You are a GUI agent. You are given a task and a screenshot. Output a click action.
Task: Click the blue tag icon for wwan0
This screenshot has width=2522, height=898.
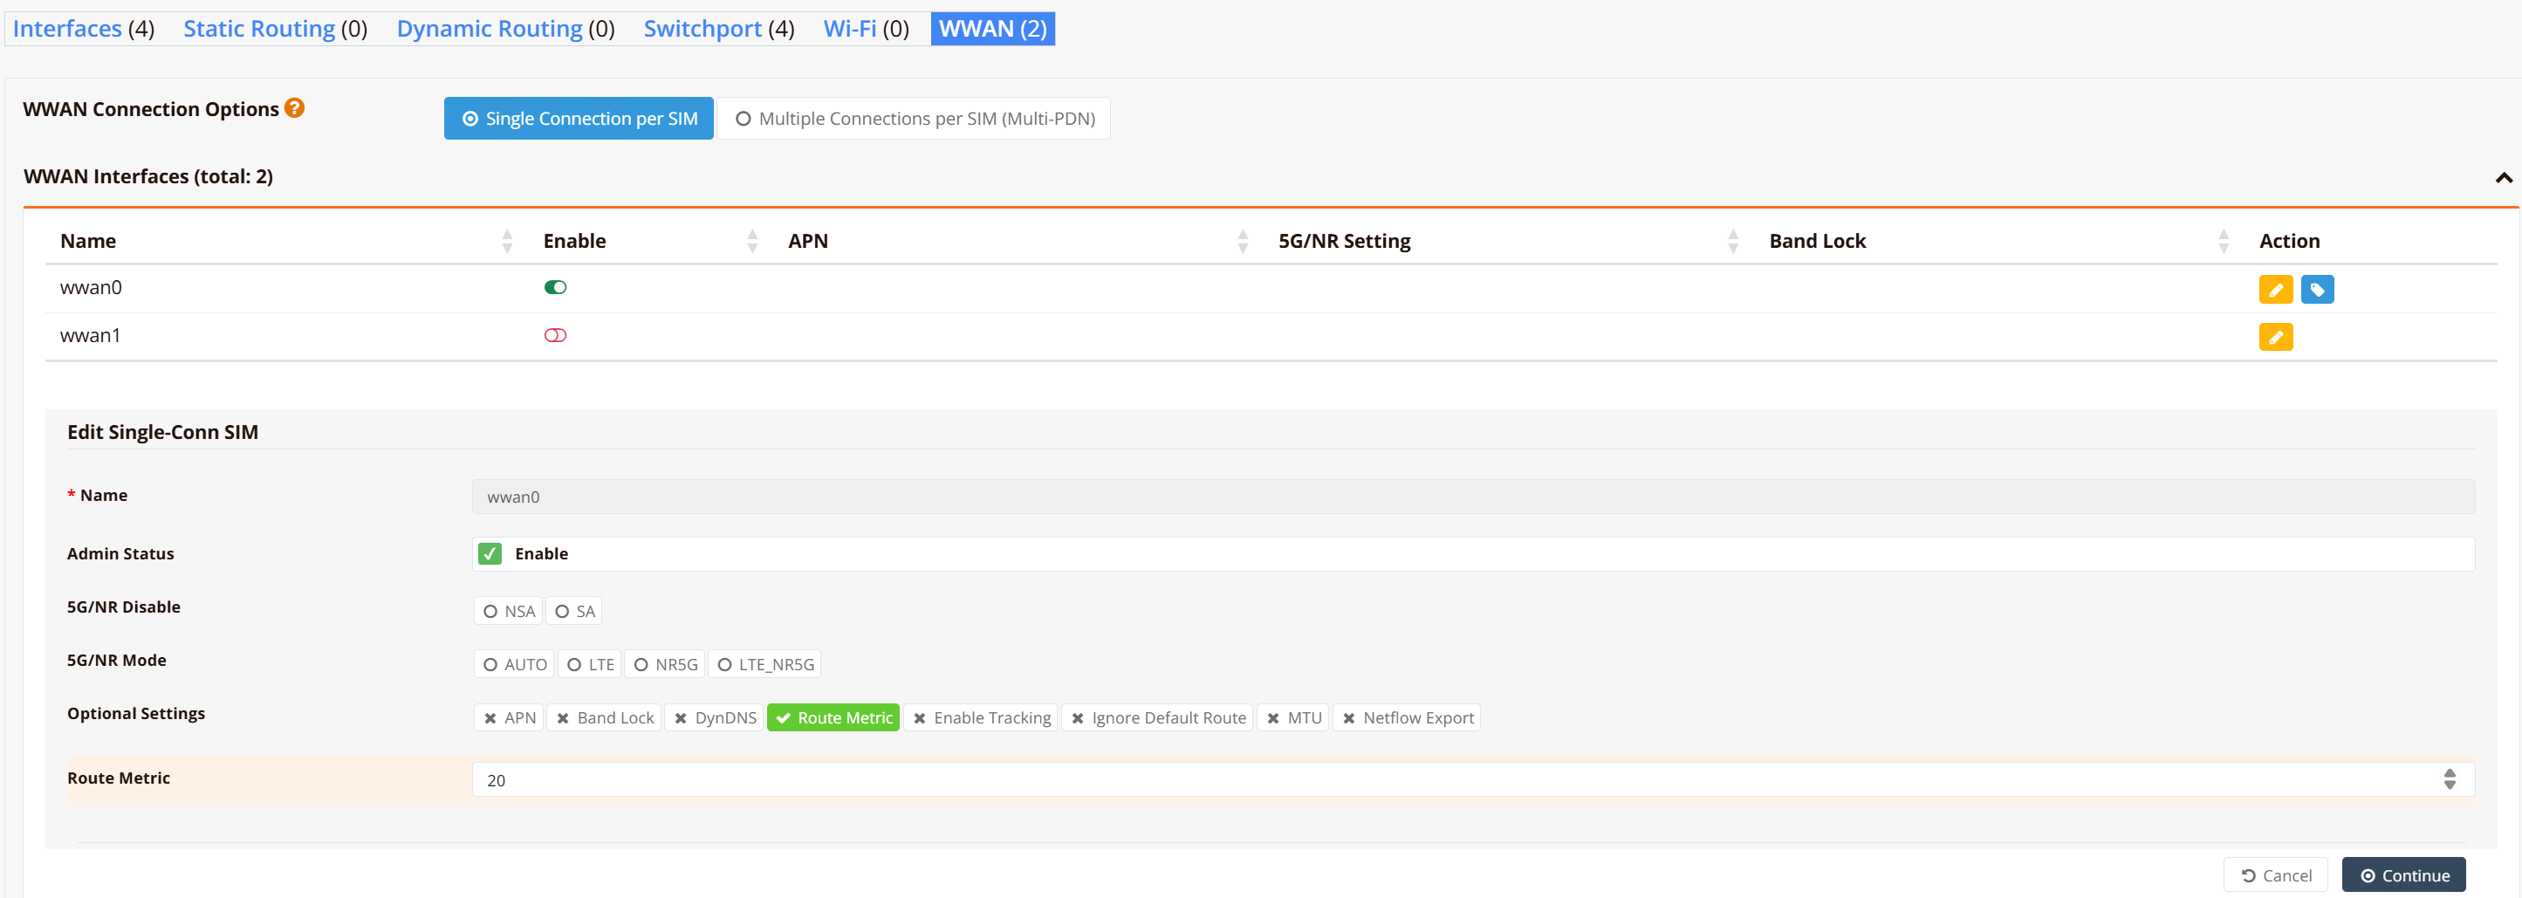pyautogui.click(x=2316, y=290)
